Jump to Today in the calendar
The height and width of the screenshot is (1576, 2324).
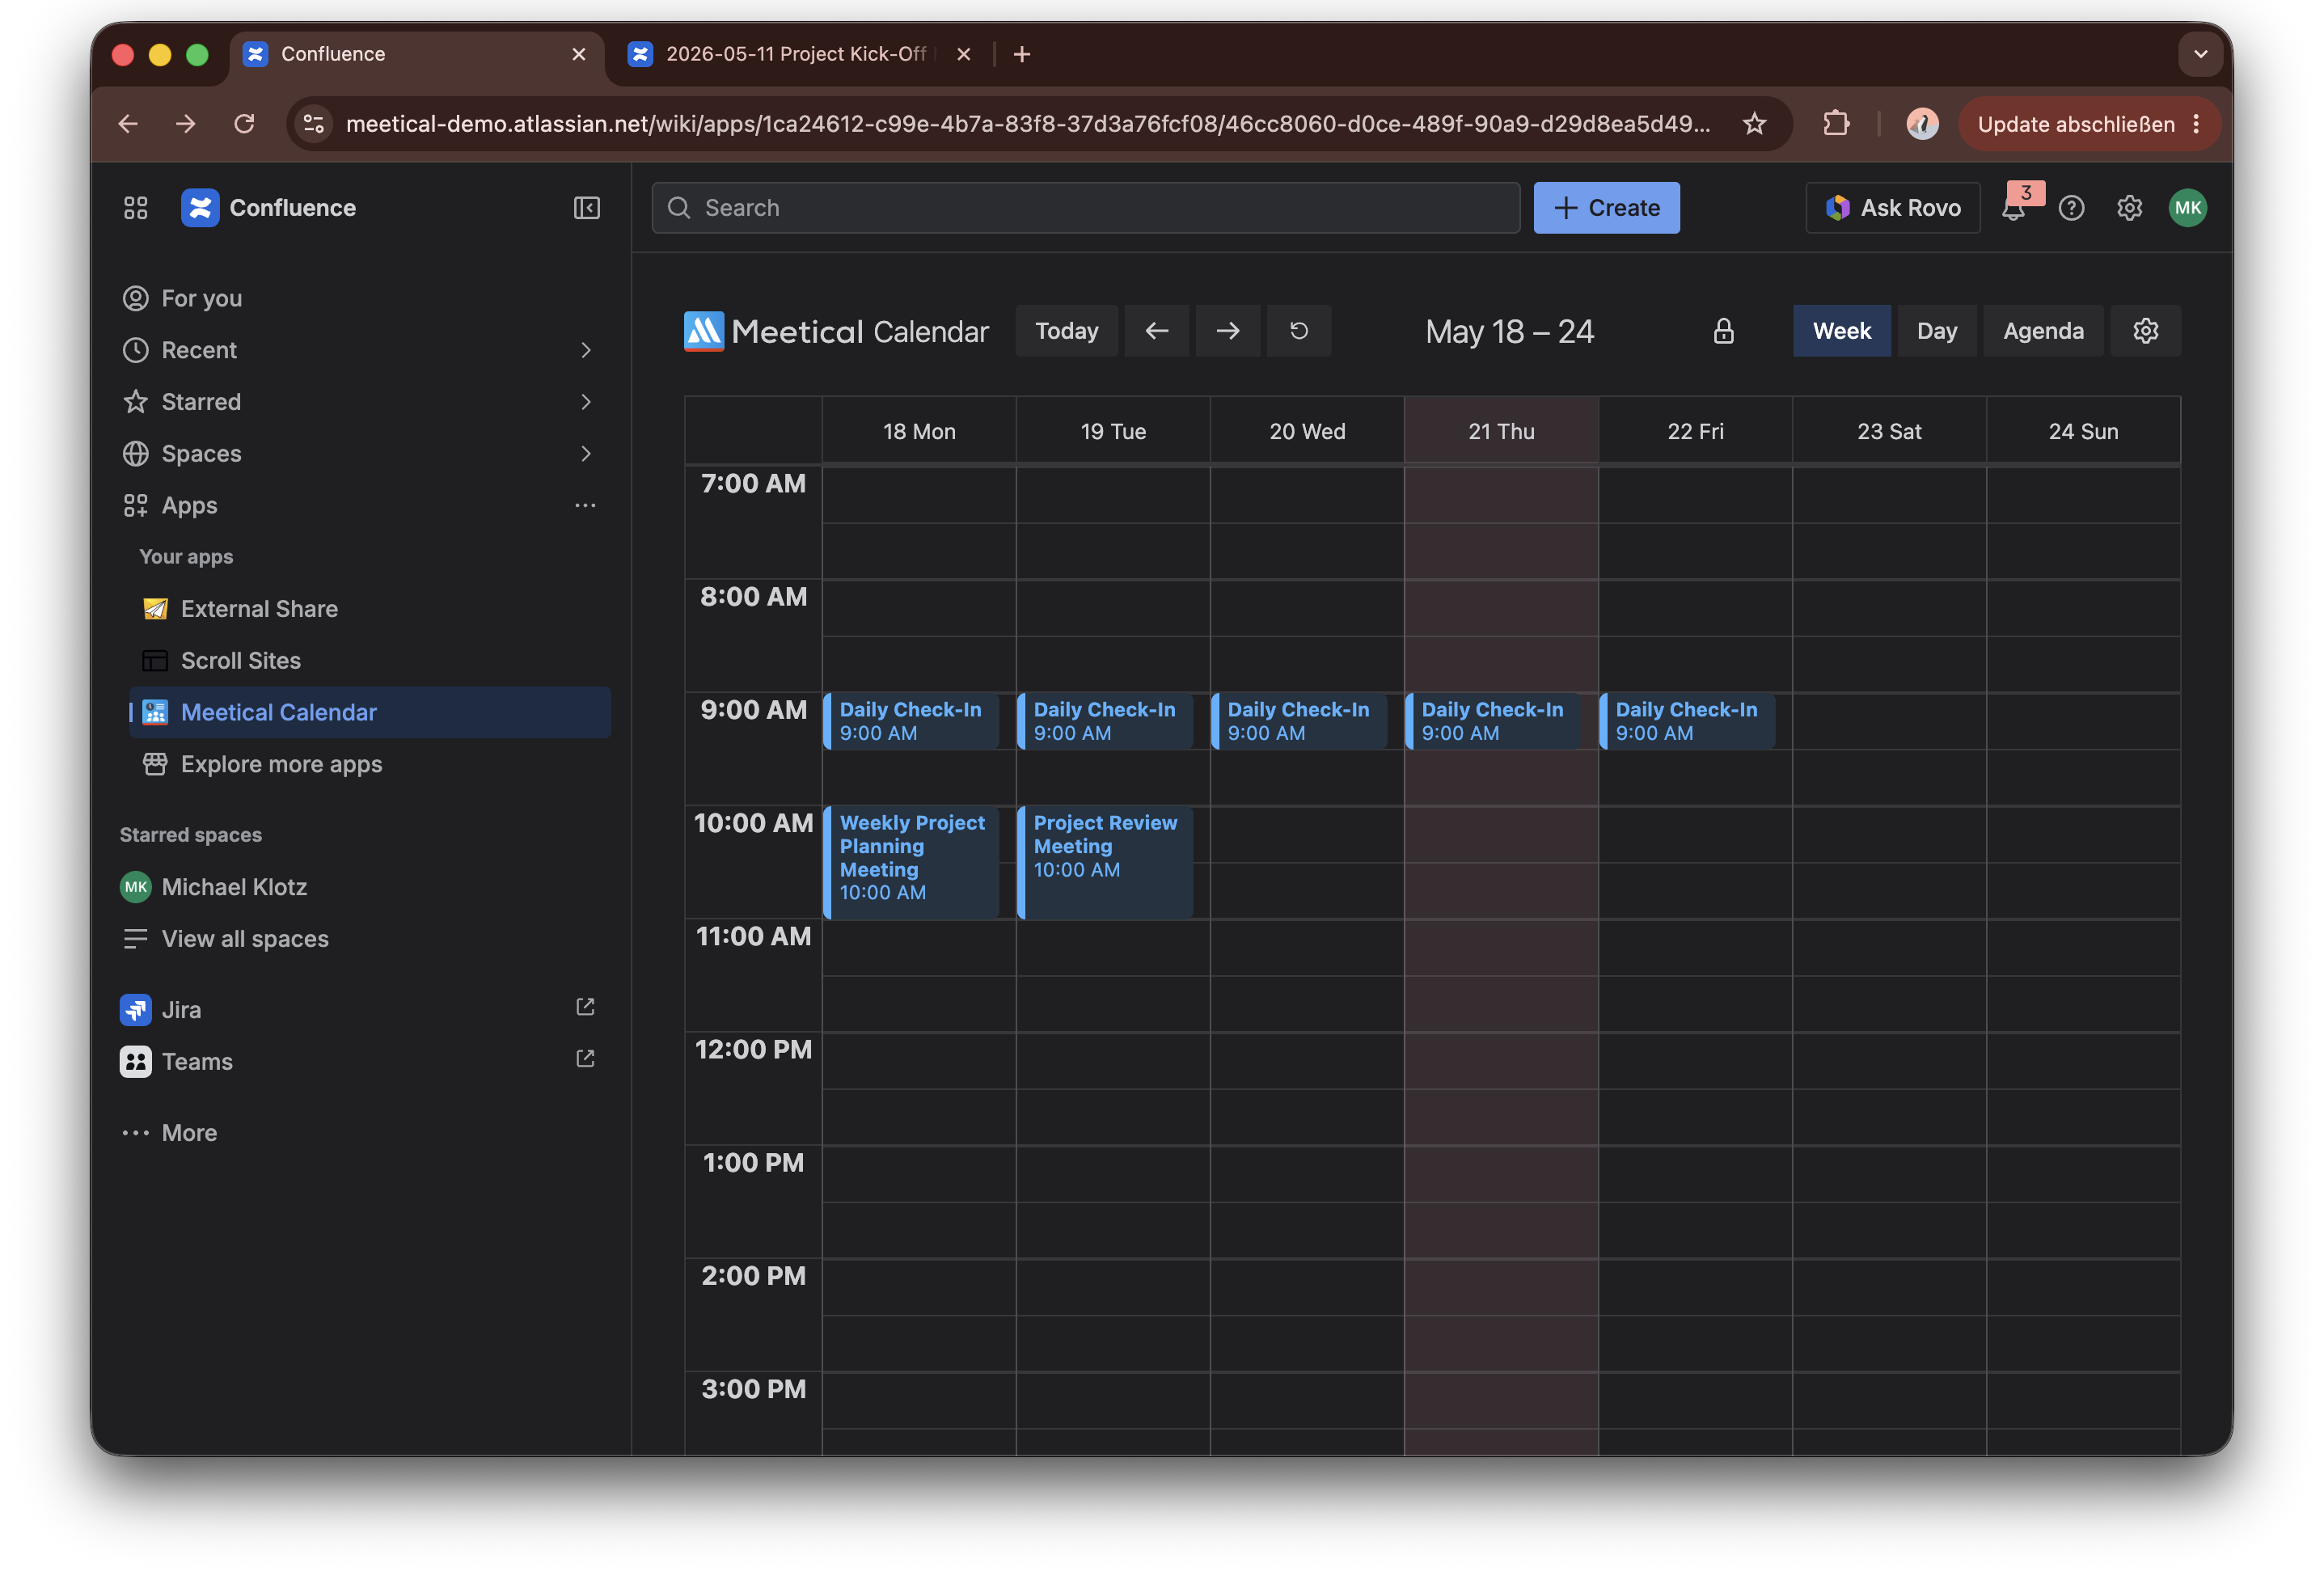1066,331
